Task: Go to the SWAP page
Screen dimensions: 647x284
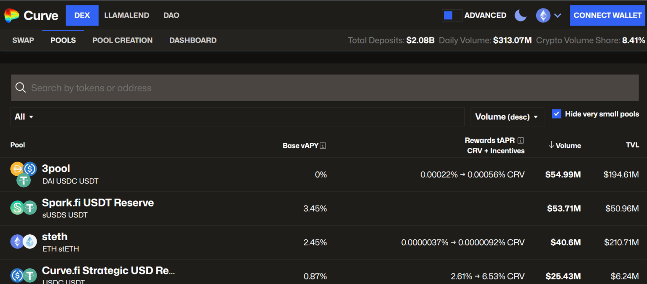Action: [x=23, y=40]
